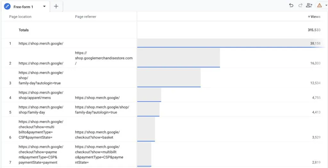The image size is (328, 168).
Task: Share exploration with the people icon
Action: (x=309, y=5)
